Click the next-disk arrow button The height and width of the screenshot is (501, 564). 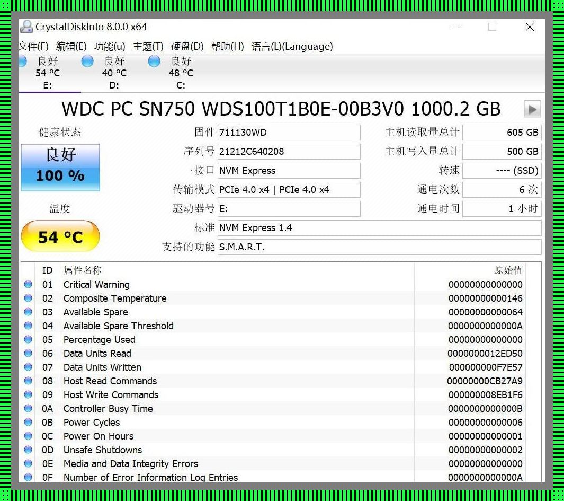(532, 109)
